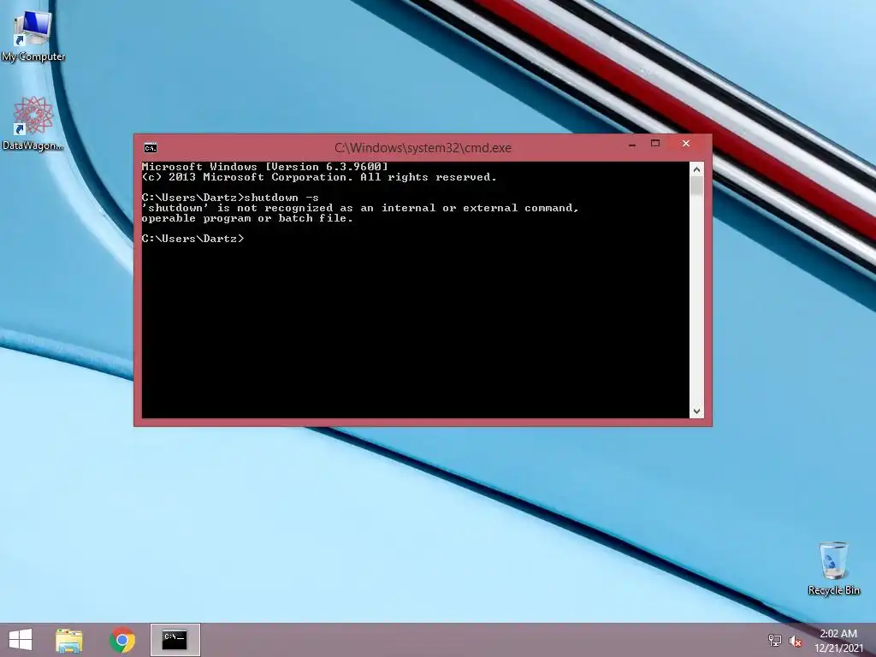Click the C:\Windows\system32\cmd.exe title text
Screen dimensions: 876x657
click(x=423, y=148)
